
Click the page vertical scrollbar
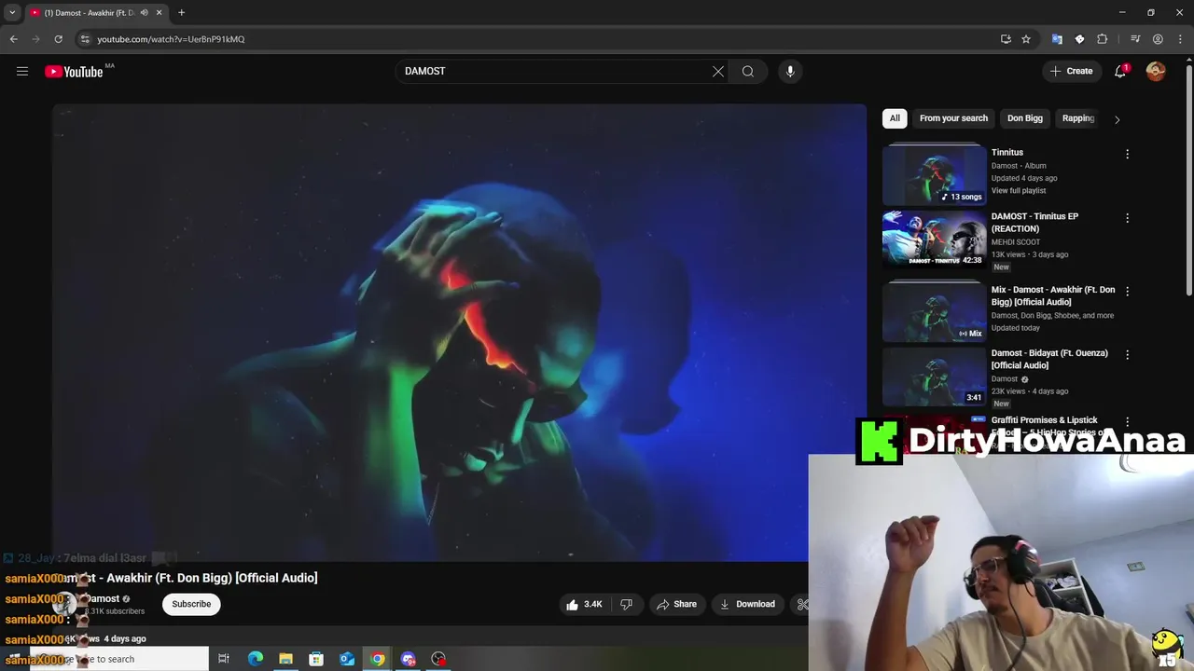1188,182
